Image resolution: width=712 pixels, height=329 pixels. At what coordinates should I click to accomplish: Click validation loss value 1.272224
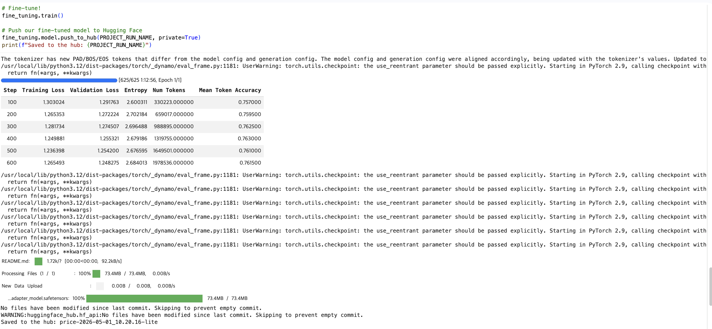tap(109, 114)
